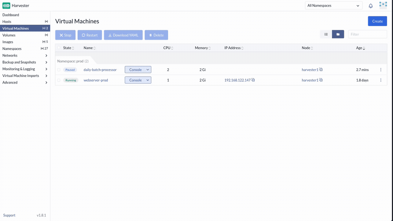
Task: Focus the Filter input field
Action: point(367,34)
